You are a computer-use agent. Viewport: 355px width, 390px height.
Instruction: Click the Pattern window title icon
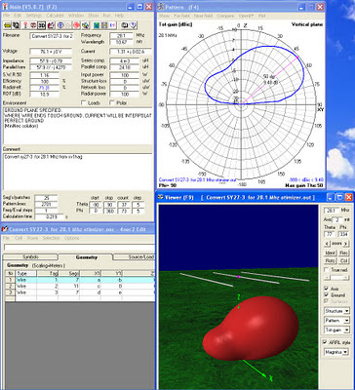click(x=161, y=7)
